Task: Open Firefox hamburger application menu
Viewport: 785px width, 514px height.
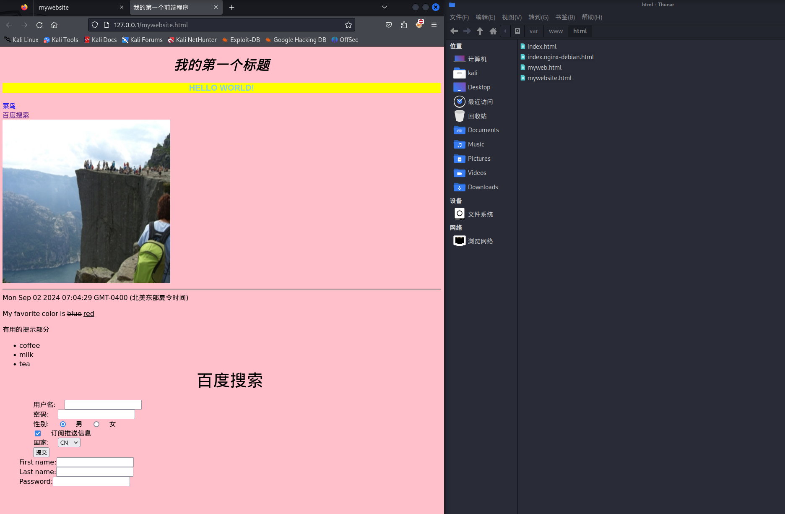Action: pyautogui.click(x=434, y=25)
